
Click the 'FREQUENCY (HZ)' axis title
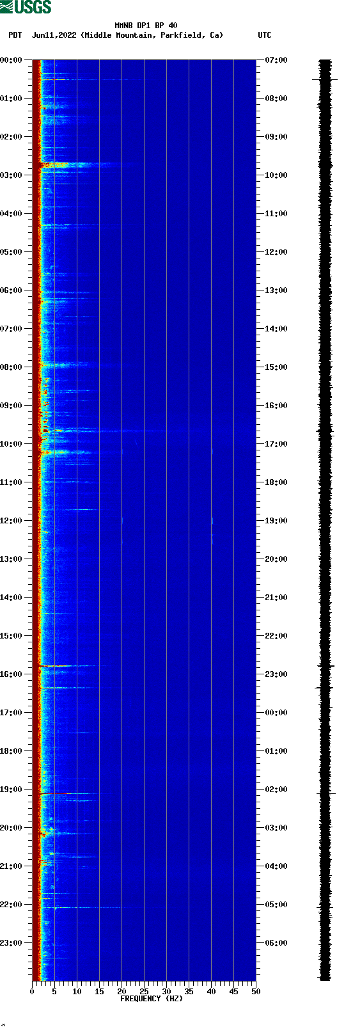[152, 999]
